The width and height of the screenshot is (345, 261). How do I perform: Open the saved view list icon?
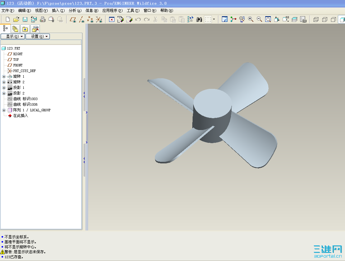[x=285, y=19]
